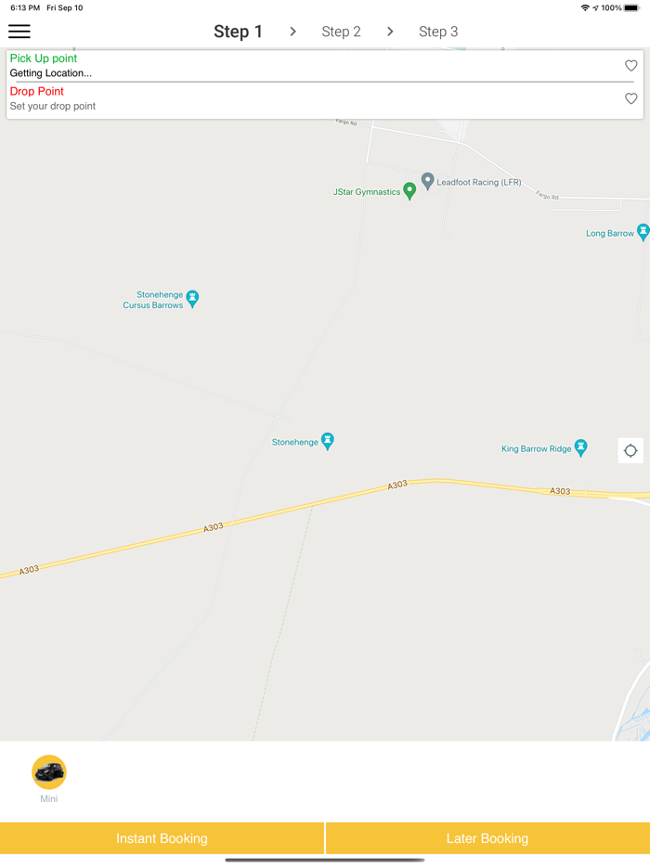
Task: Tap the Leadfoot Racing (LFR) pin
Action: pos(427,181)
